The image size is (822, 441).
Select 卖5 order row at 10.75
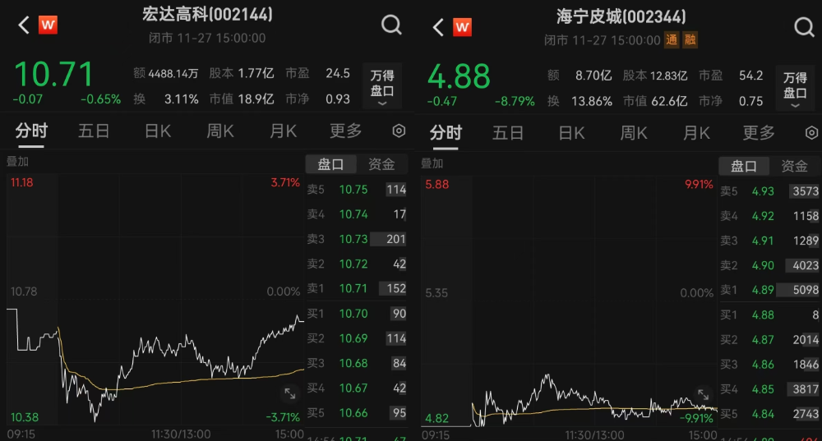(357, 189)
